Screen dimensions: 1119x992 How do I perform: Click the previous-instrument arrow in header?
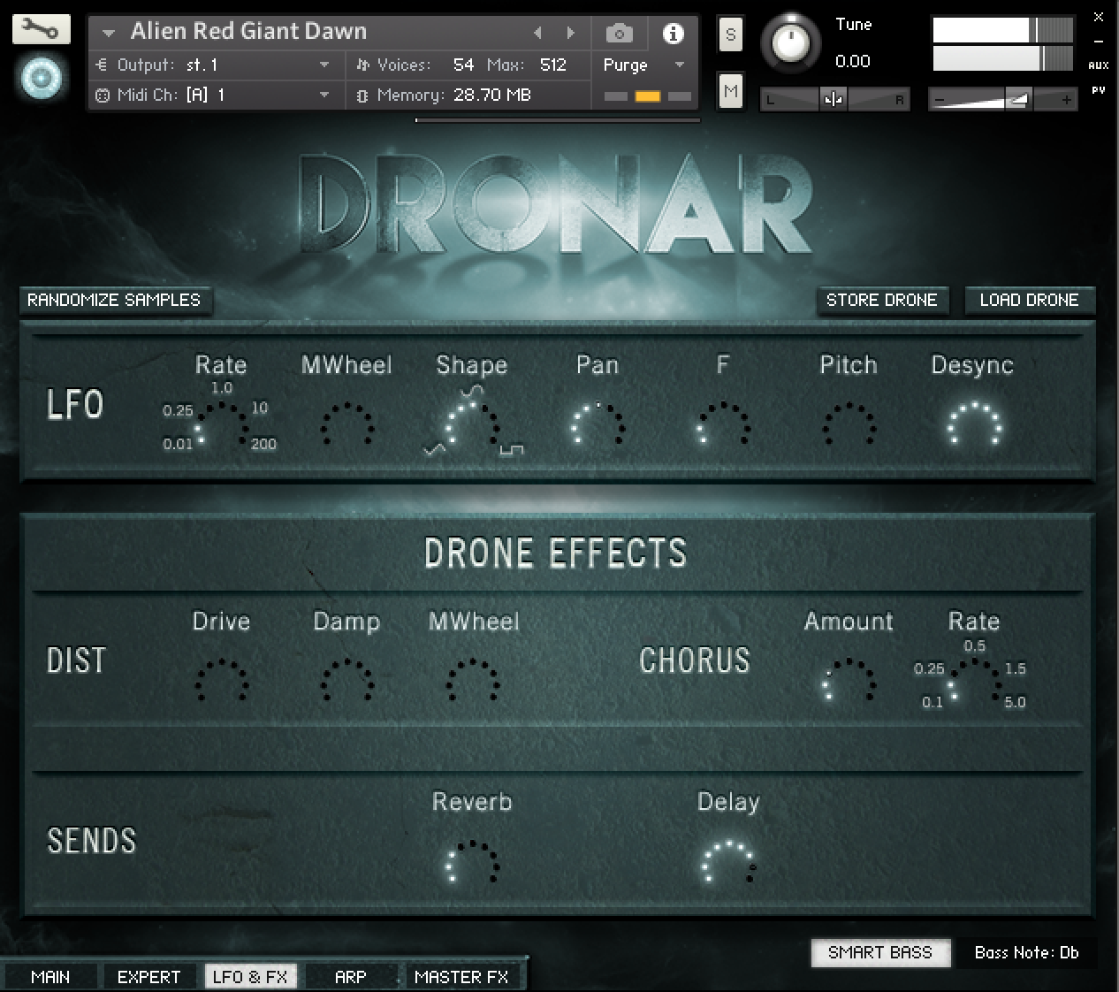click(538, 32)
